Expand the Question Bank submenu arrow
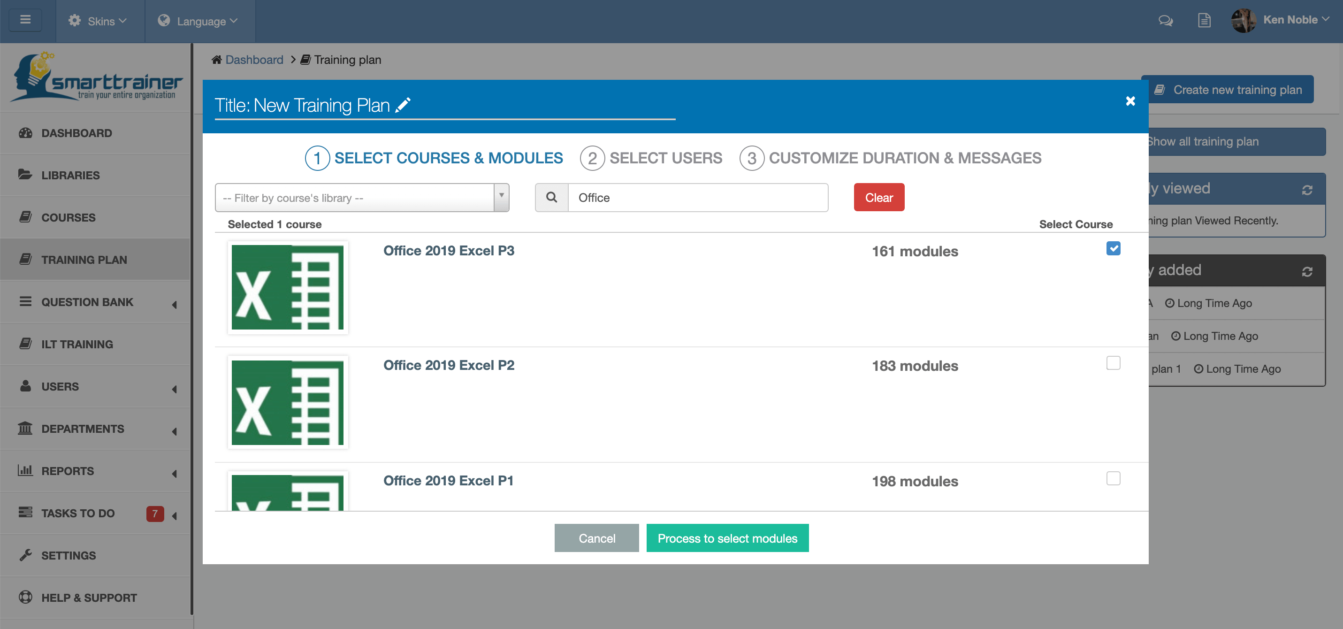 click(174, 305)
